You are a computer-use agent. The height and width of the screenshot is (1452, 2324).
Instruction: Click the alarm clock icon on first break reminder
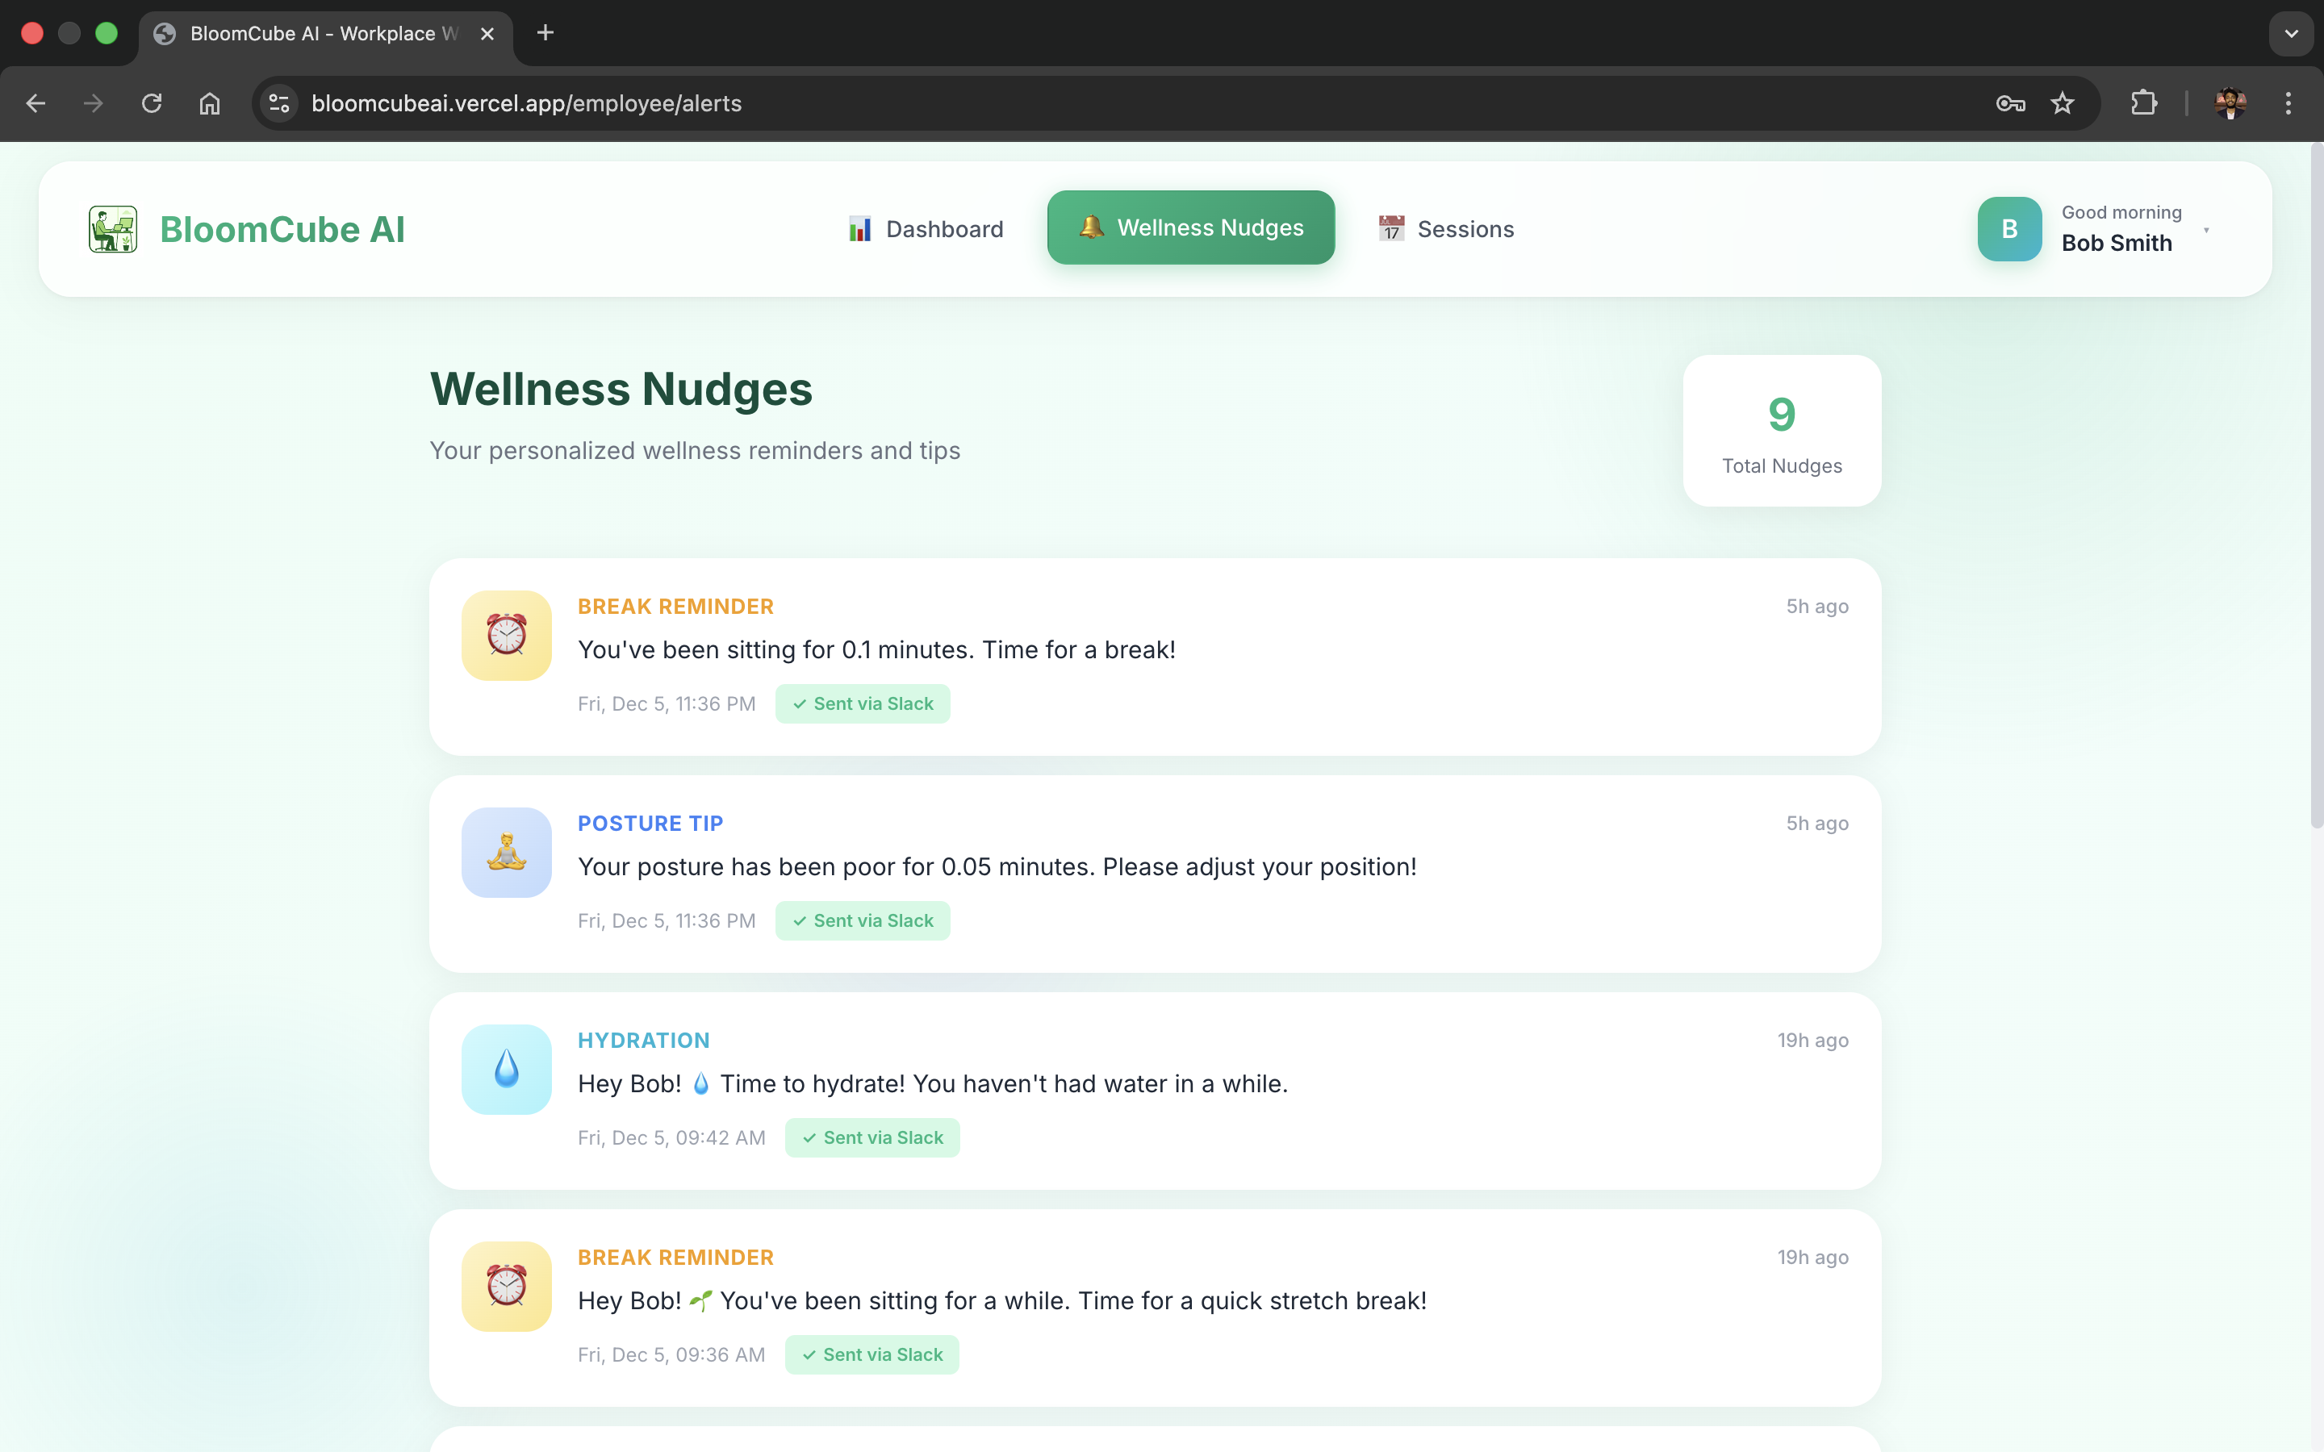tap(506, 635)
